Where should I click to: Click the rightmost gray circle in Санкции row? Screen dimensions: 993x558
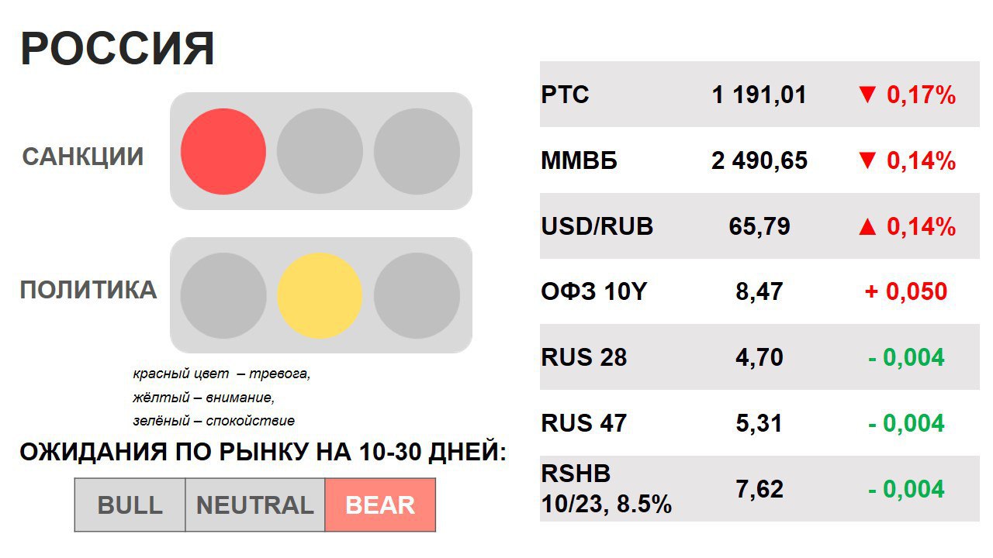pos(417,151)
